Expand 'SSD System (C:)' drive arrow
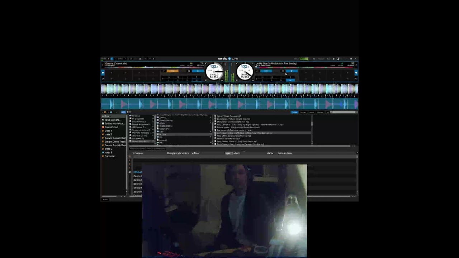 point(153,121)
